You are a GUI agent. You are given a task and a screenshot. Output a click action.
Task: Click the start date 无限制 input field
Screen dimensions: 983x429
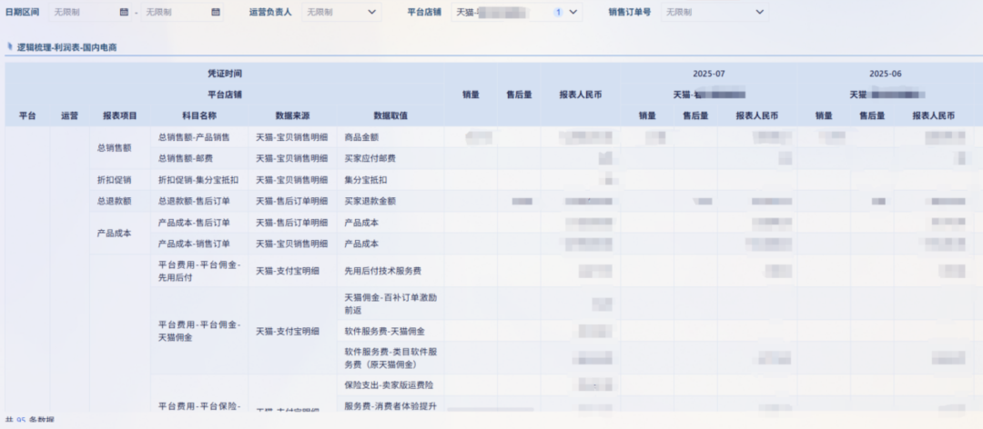90,12
